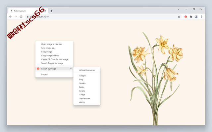Viewport: 212px width, 132px height.
Task: Click the forward navigation arrow
Action: click(x=16, y=16)
